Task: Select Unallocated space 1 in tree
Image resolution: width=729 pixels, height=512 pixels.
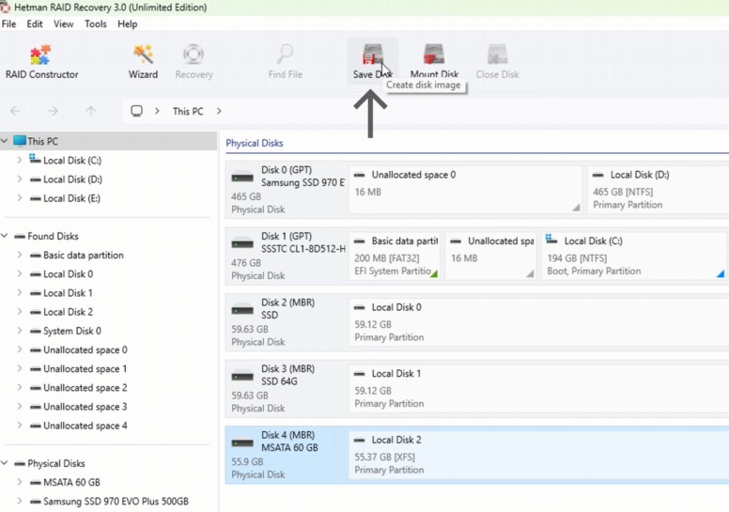Action: (85, 369)
